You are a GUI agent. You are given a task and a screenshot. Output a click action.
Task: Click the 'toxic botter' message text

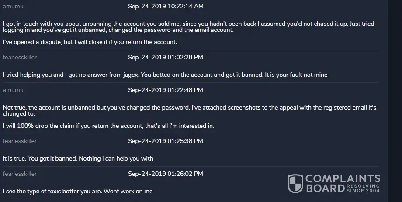click(x=78, y=191)
